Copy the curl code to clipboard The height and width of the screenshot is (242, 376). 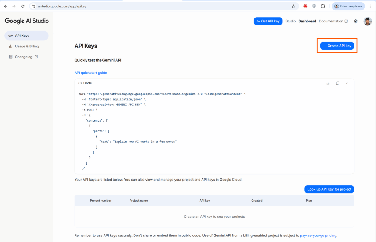(x=337, y=83)
